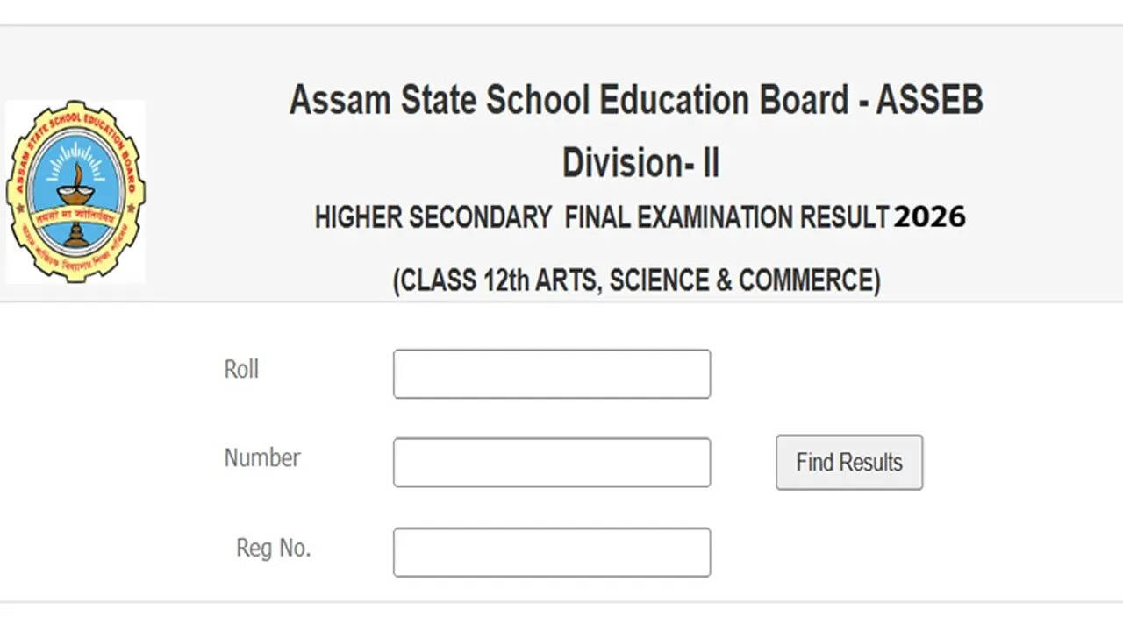Click the Assam State School Education Board heading
Screen dimensions: 1123x631
(x=569, y=100)
